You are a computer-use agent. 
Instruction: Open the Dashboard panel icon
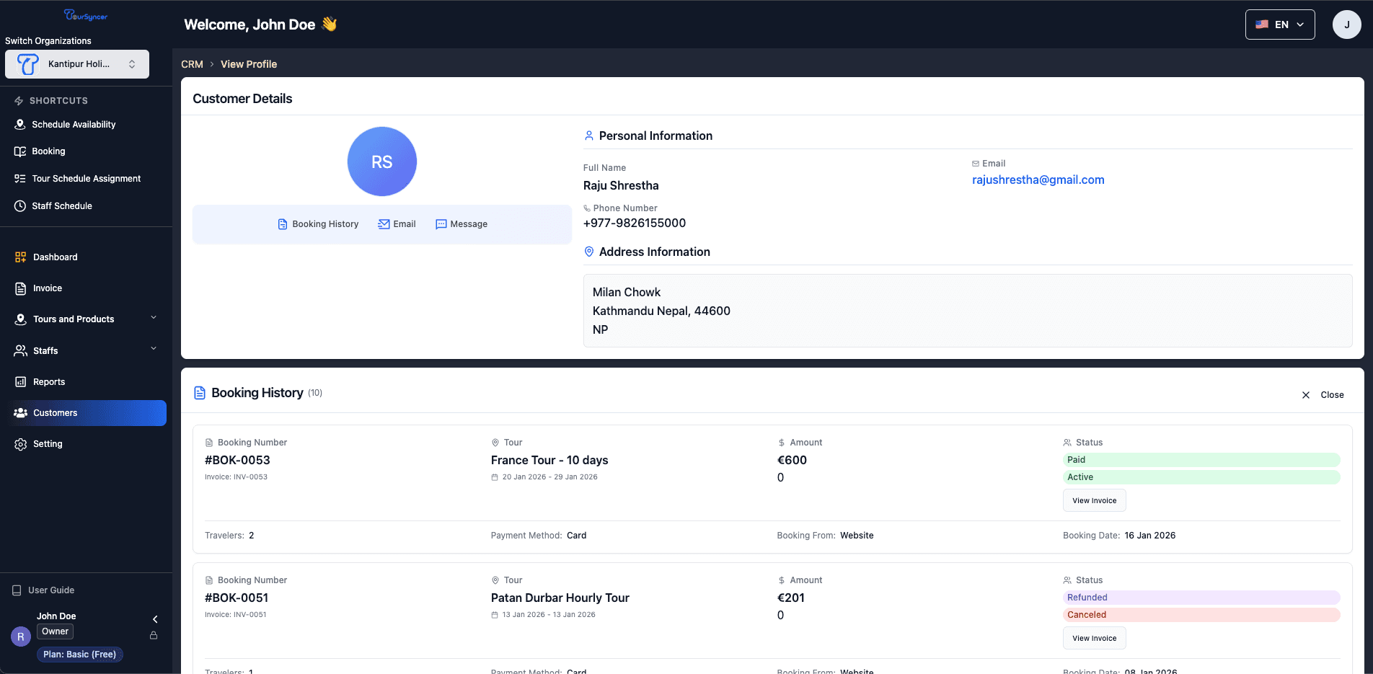pos(19,257)
